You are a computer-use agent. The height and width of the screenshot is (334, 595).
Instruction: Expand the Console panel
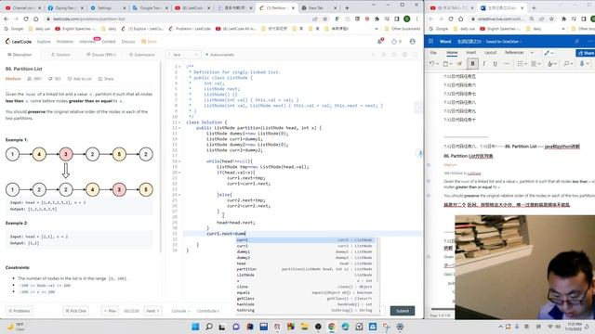click(180, 311)
